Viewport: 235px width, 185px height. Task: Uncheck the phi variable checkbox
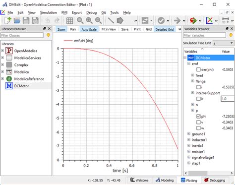[x=198, y=117]
